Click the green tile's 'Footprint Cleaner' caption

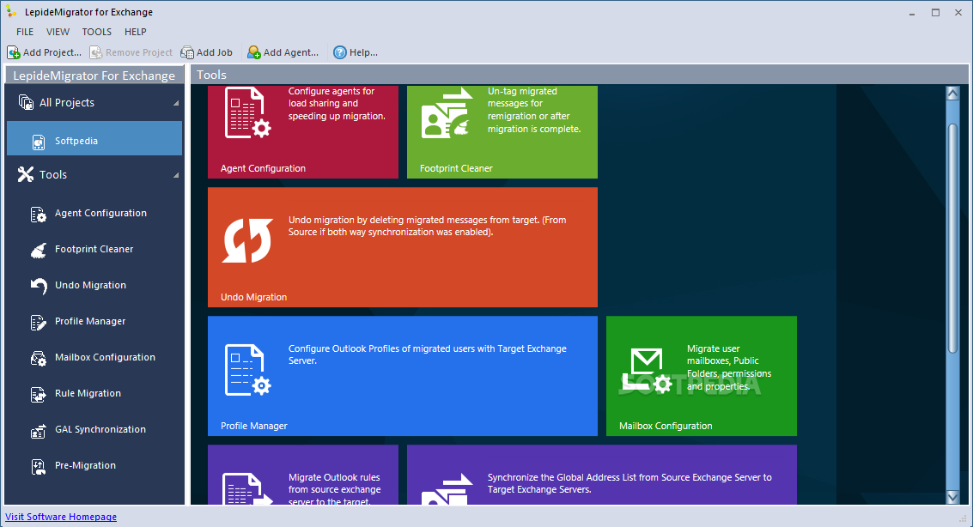pyautogui.click(x=456, y=168)
